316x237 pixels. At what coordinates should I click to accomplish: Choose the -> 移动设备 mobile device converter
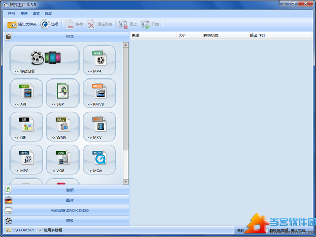45,60
